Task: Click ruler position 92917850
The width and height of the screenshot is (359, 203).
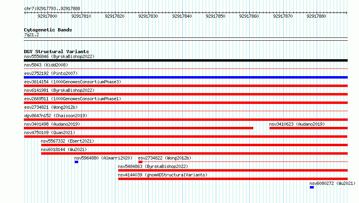Action: [215, 16]
